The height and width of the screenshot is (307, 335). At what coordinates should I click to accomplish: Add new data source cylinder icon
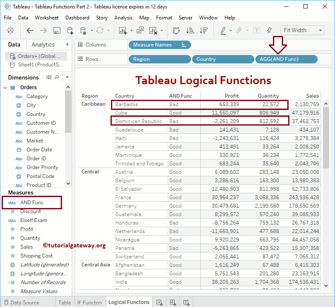(x=70, y=30)
